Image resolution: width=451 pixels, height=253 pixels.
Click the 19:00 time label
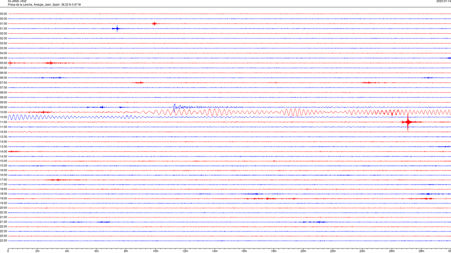click(x=3, y=199)
